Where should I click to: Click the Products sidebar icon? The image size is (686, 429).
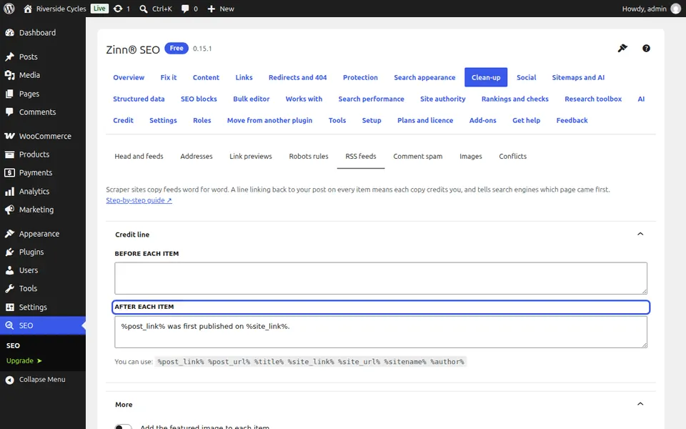click(x=9, y=154)
